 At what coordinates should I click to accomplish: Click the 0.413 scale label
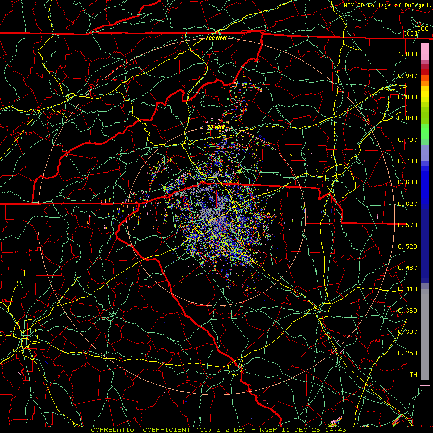pos(408,289)
